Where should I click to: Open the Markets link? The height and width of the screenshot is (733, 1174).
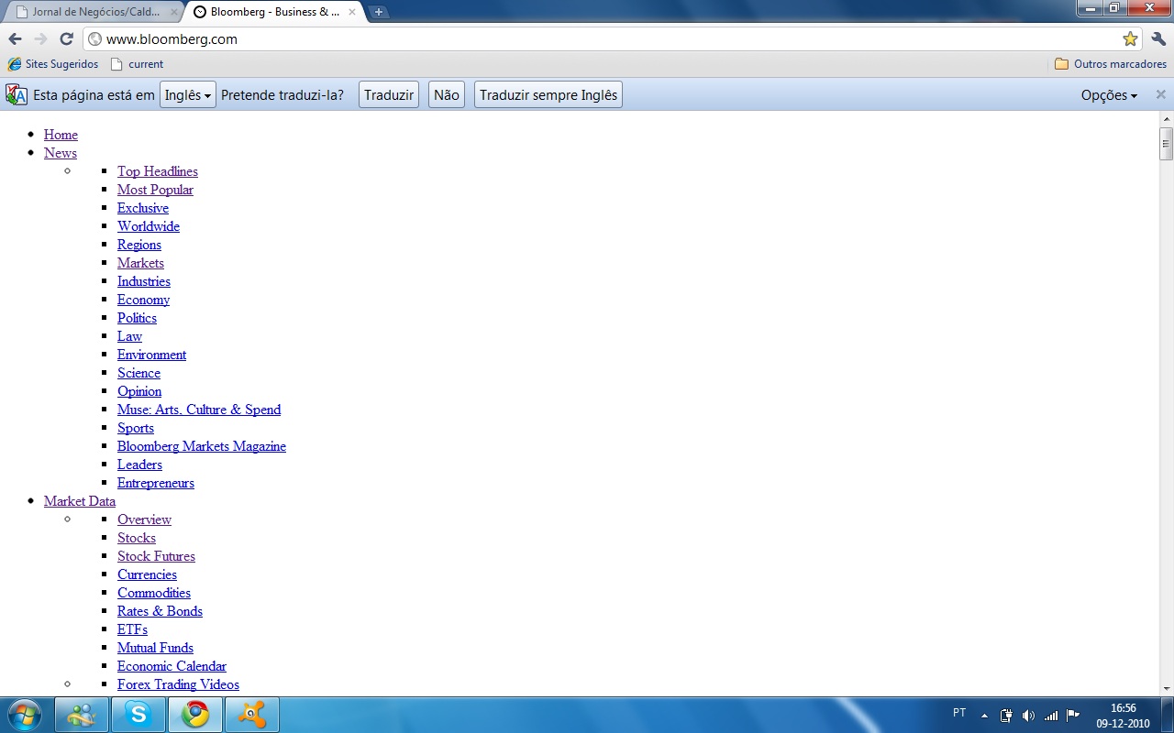[140, 263]
